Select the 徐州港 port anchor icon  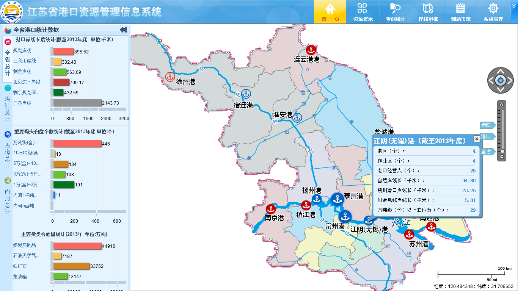pos(170,77)
